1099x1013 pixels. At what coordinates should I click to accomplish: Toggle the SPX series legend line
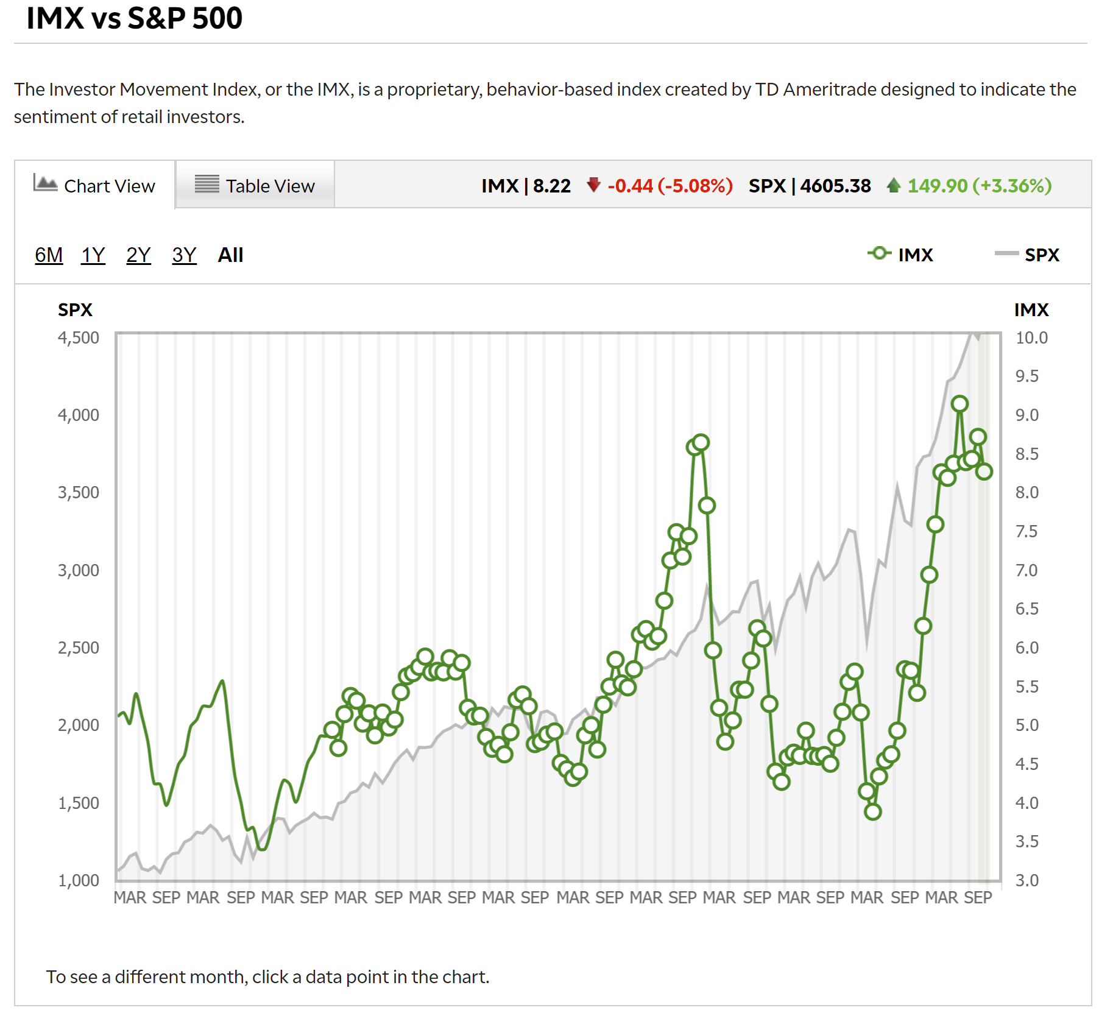[x=1006, y=253]
